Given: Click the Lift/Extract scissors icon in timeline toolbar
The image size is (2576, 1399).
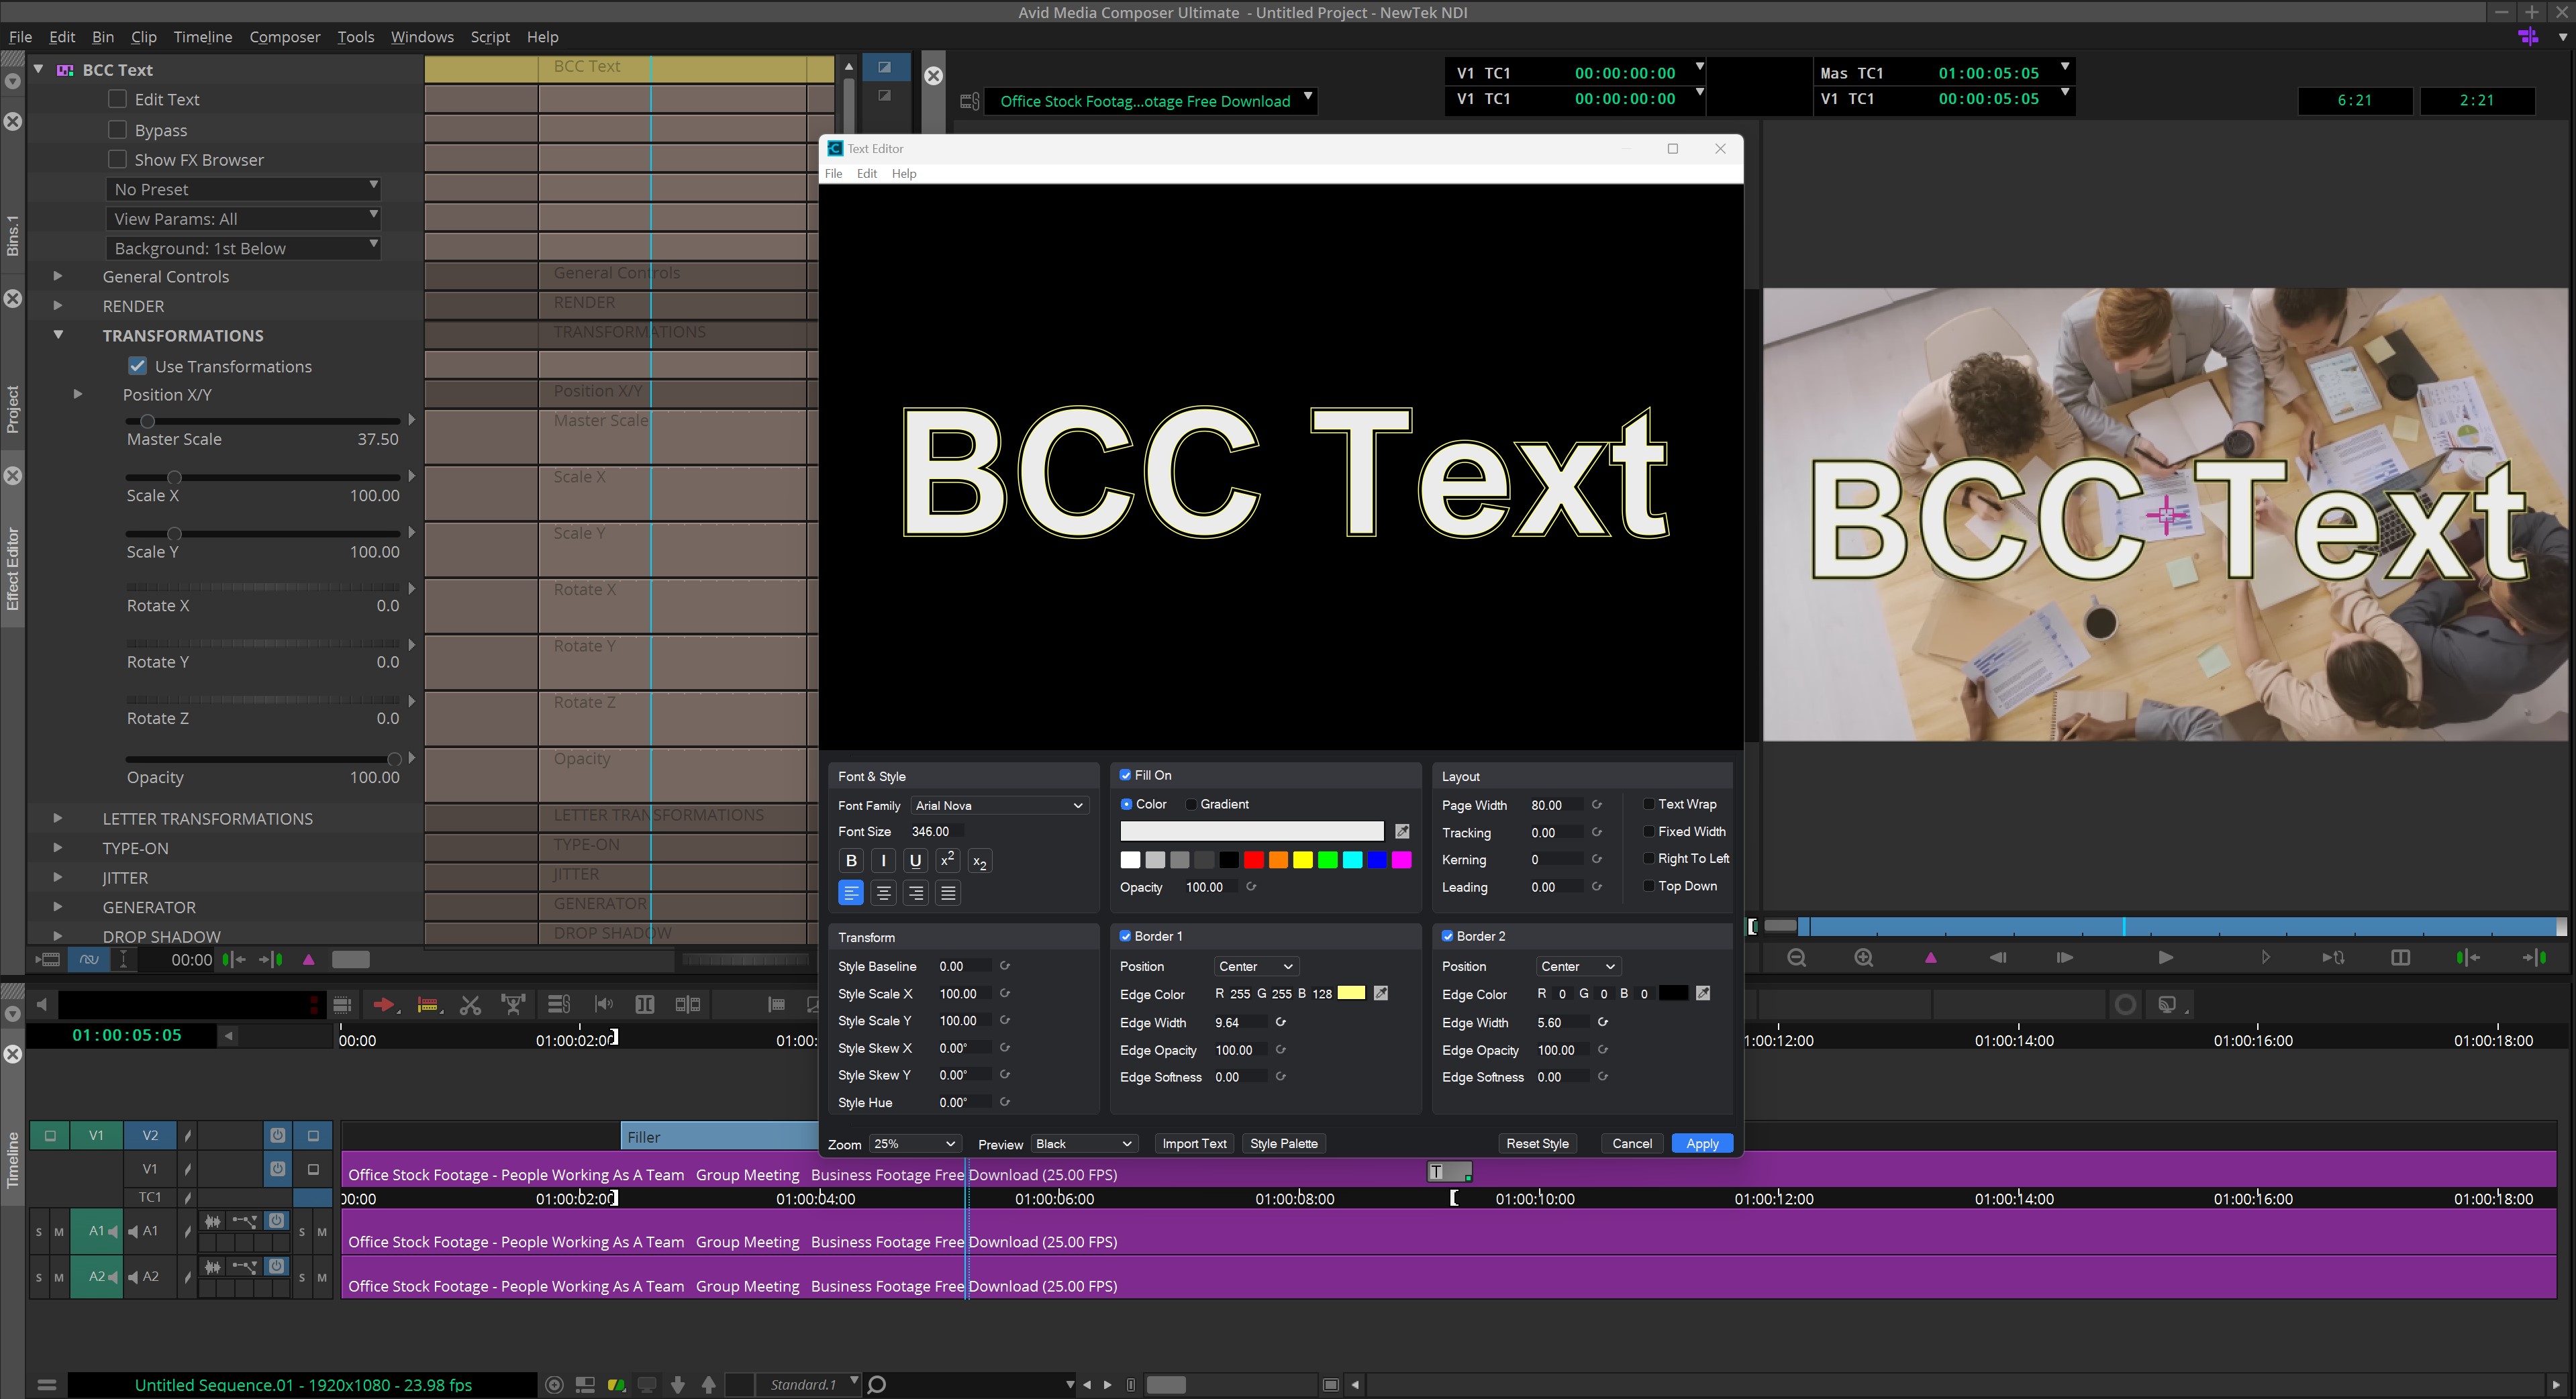Looking at the screenshot, I should click(x=470, y=1004).
